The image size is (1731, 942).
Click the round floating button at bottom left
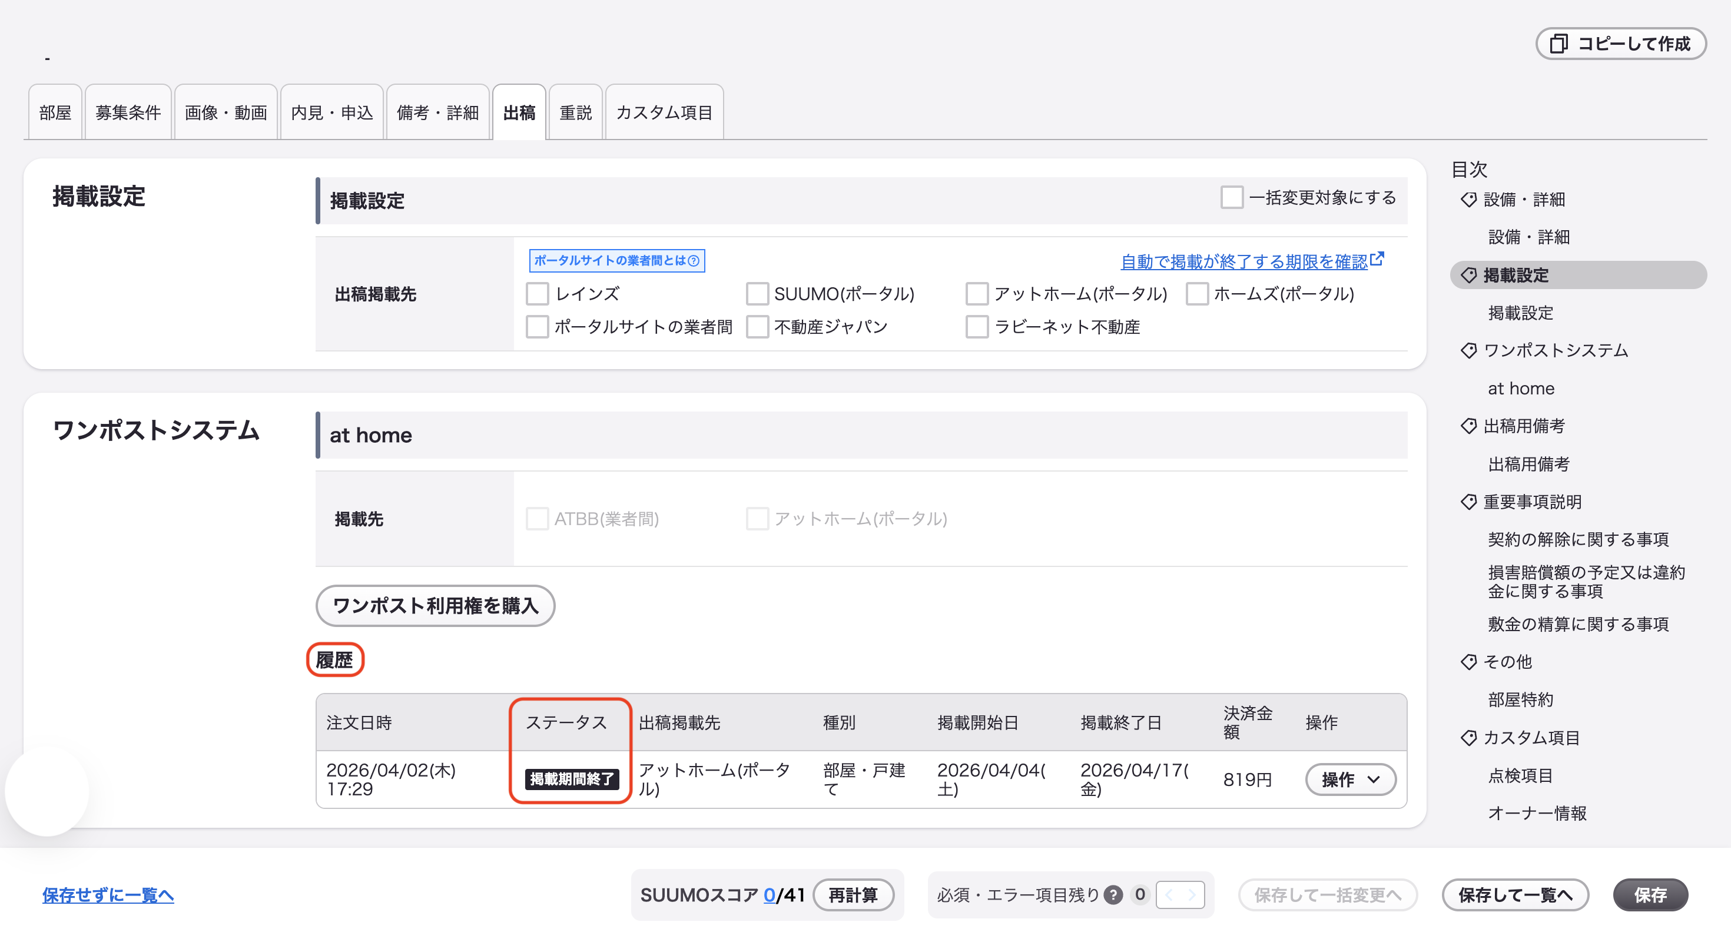47,791
